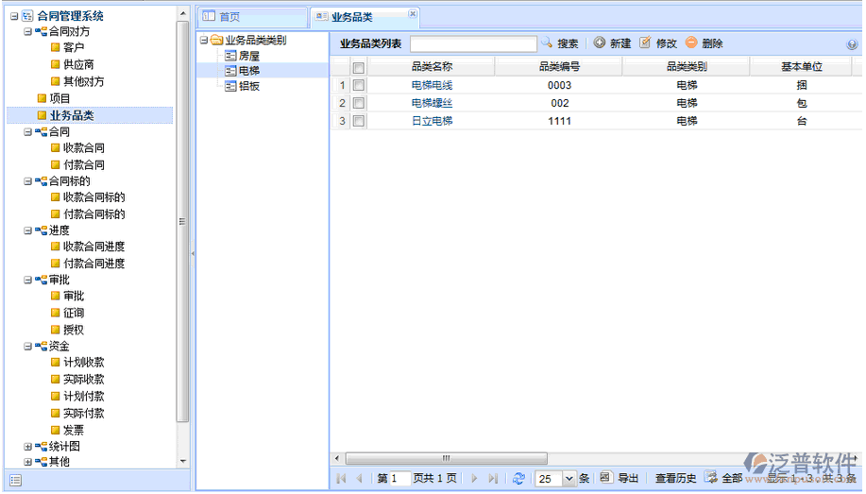
Task: Tick the select-all checkbox in the table header
Action: 359,68
